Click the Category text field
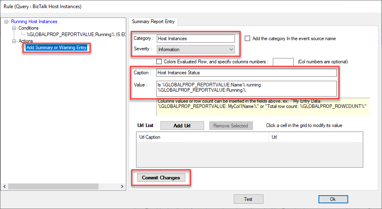This screenshot has height=209, width=382. [195, 39]
